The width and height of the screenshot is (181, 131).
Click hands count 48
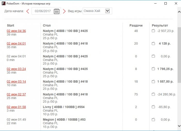tap(136, 31)
